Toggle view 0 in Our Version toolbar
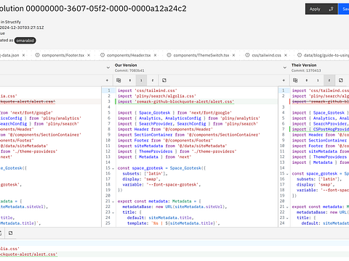Image resolution: width=349 pixels, height=261 pixels. (x=130, y=80)
